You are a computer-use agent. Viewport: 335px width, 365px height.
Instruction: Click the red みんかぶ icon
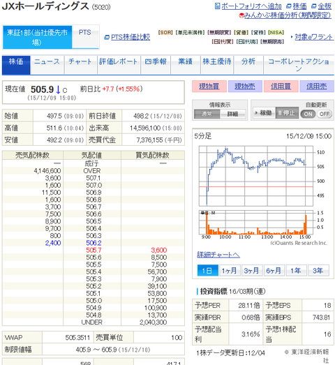click(241, 15)
